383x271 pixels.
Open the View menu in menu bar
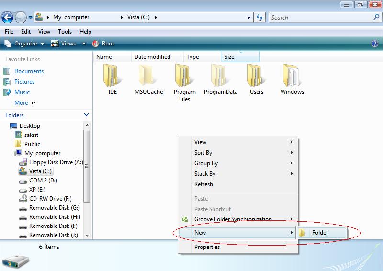44,32
